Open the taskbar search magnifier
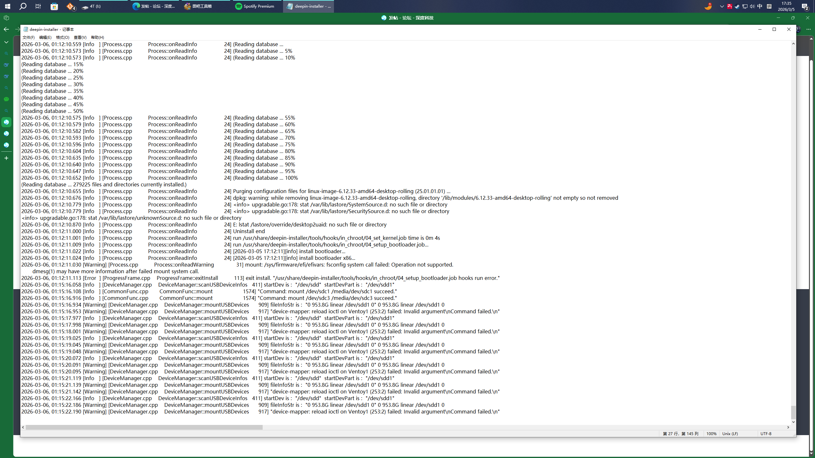 point(23,6)
